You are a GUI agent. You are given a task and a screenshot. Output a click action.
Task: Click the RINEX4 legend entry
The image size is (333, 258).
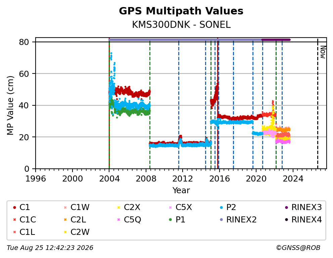click(303, 220)
